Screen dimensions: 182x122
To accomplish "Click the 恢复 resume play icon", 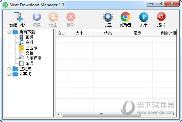I will pos(37,17).
